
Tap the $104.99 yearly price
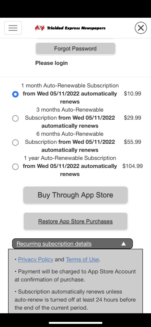(133, 166)
